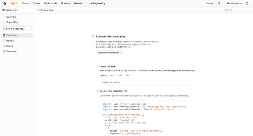Open AI Engineering in the top nav
The width and height of the screenshot is (253, 136).
tap(98, 3)
